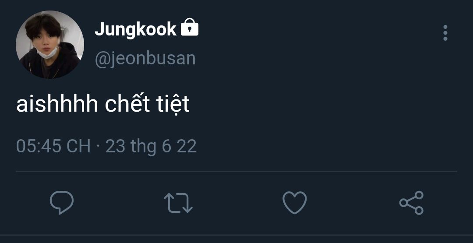Click the tweet text "aishhhh chết tiệt"

tap(103, 105)
